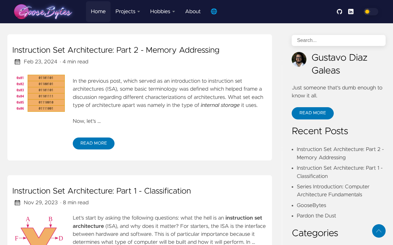Click the memory address table thumbnail
Screen dimensions: 393x245
click(40, 93)
